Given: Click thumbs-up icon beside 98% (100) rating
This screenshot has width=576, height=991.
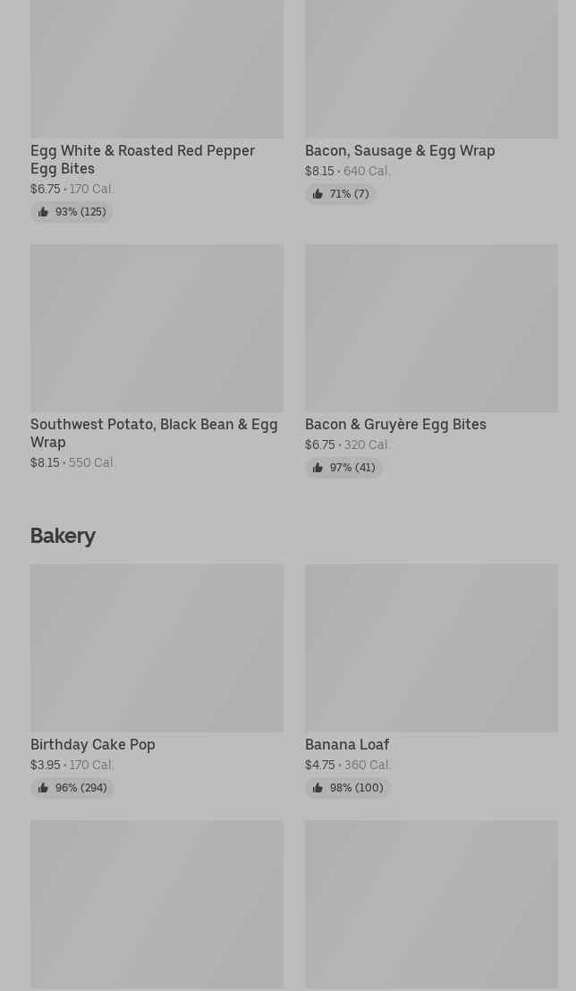Looking at the screenshot, I should pos(318,788).
